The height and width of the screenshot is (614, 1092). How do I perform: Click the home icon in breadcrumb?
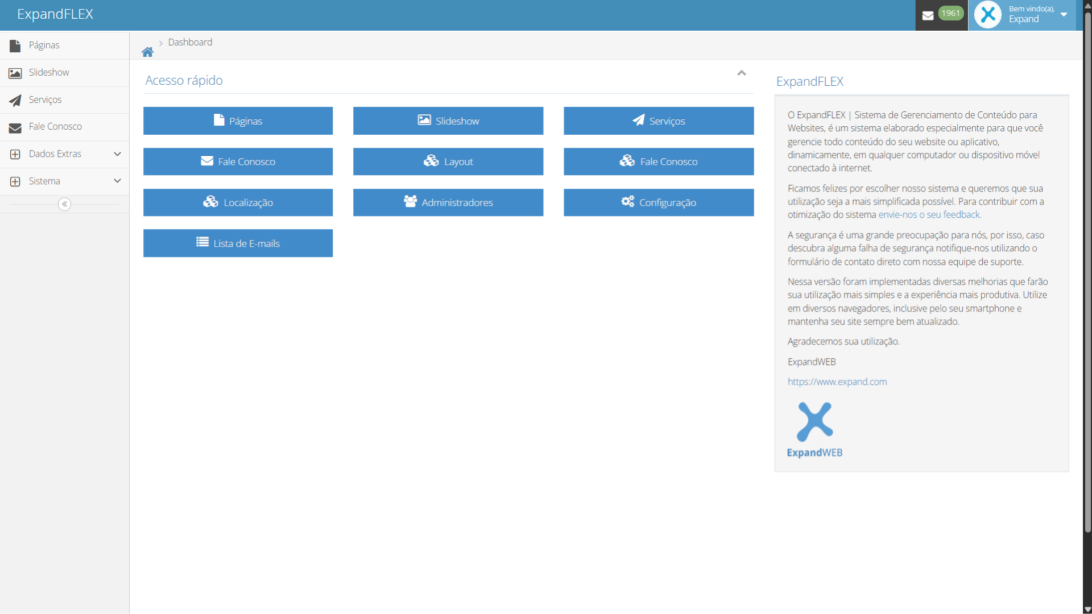pos(147,52)
